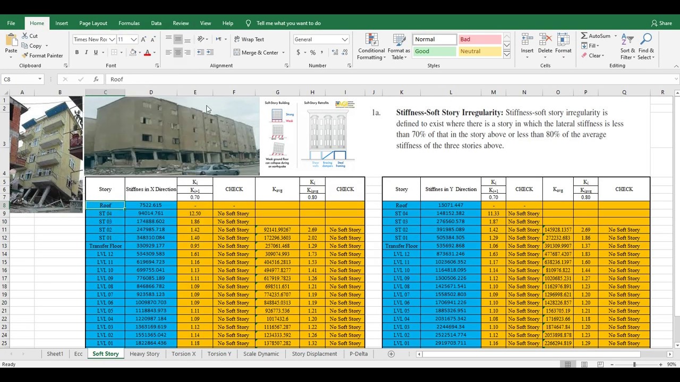Apply accounting number format ($)
Viewport: 680px width, 382px height.
[x=299, y=53]
